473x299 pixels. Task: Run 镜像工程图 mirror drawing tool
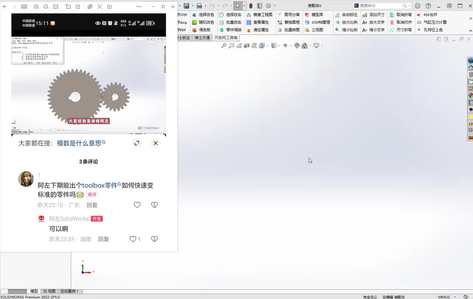259,15
